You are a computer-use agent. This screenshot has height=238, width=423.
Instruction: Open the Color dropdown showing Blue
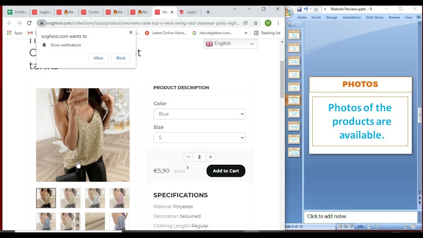[199, 114]
